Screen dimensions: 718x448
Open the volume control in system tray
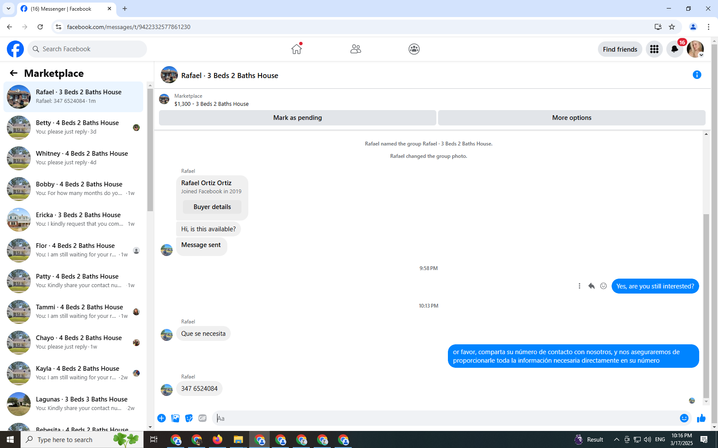pos(647,439)
